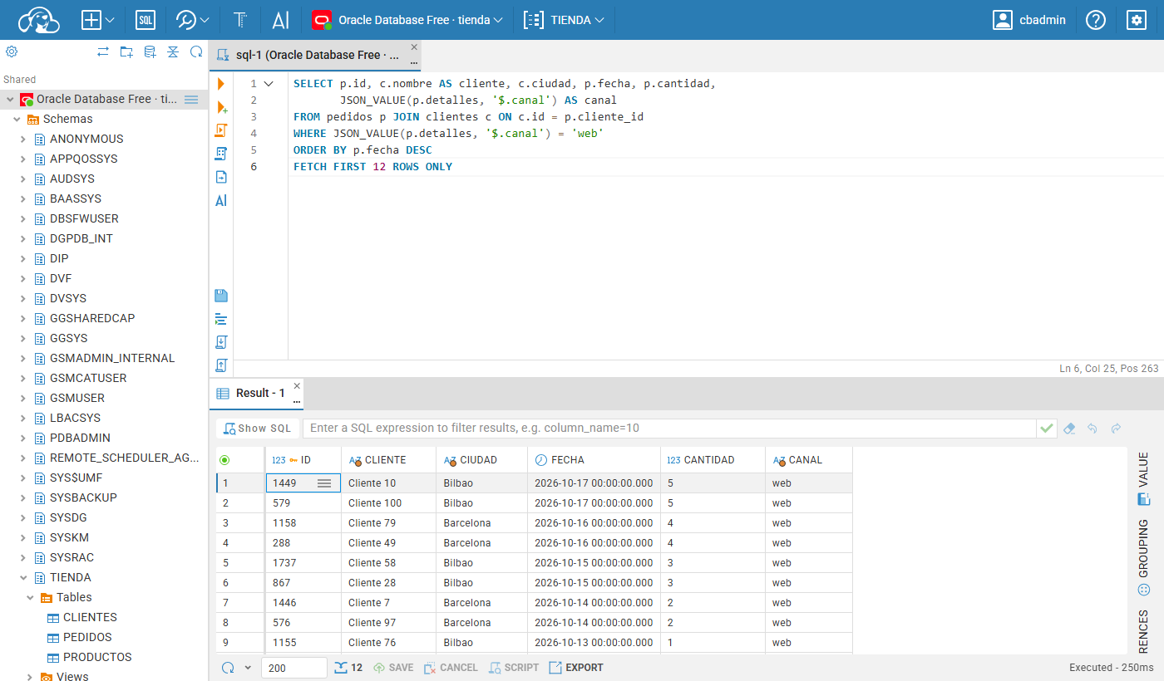This screenshot has height=681, width=1164.
Task: Select the PEDIDOS table in navigator
Action: tap(87, 637)
